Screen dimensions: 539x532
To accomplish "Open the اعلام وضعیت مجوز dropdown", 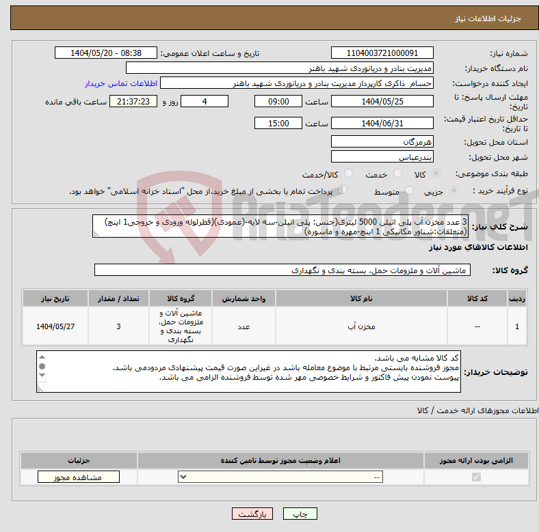I will 280,477.
